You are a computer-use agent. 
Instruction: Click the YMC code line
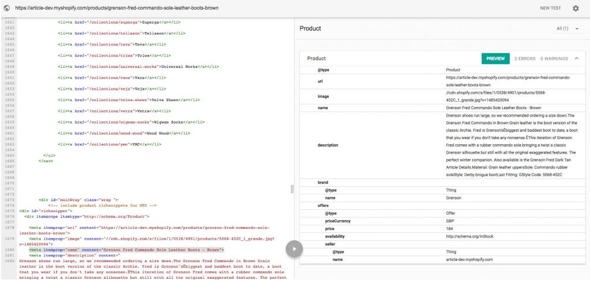click(109, 144)
